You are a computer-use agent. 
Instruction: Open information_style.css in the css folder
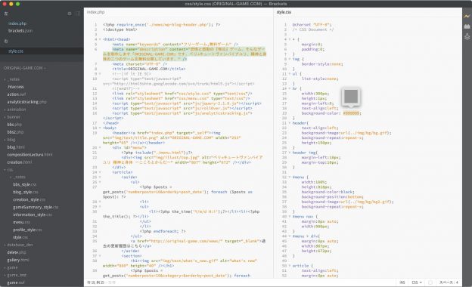click(33, 215)
